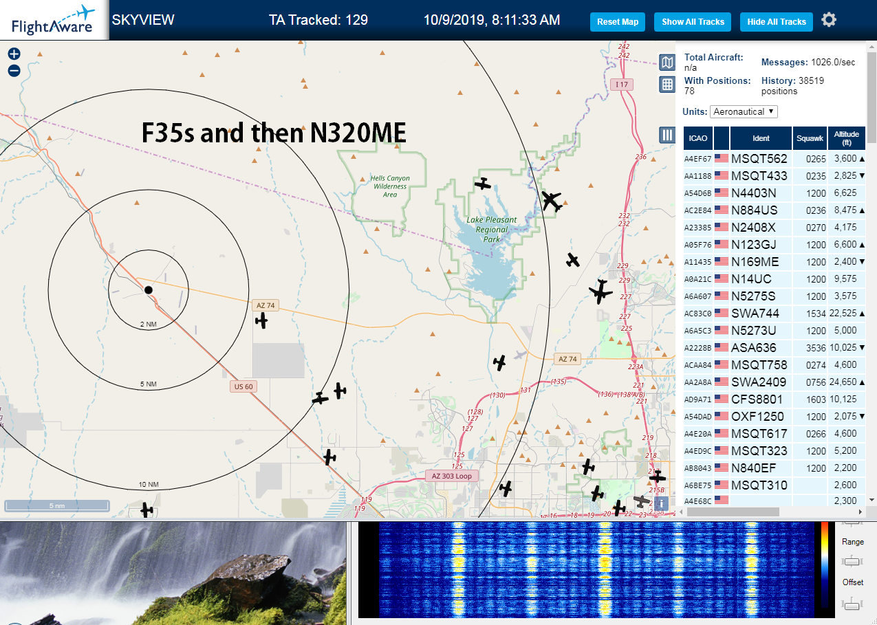877x625 pixels.
Task: Adjust slider handle below Range label
Action: (x=852, y=561)
